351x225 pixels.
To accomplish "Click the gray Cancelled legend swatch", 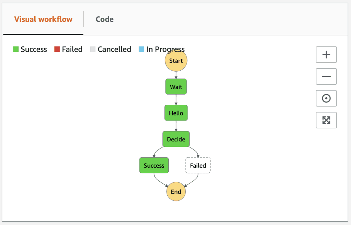I will [x=93, y=49].
